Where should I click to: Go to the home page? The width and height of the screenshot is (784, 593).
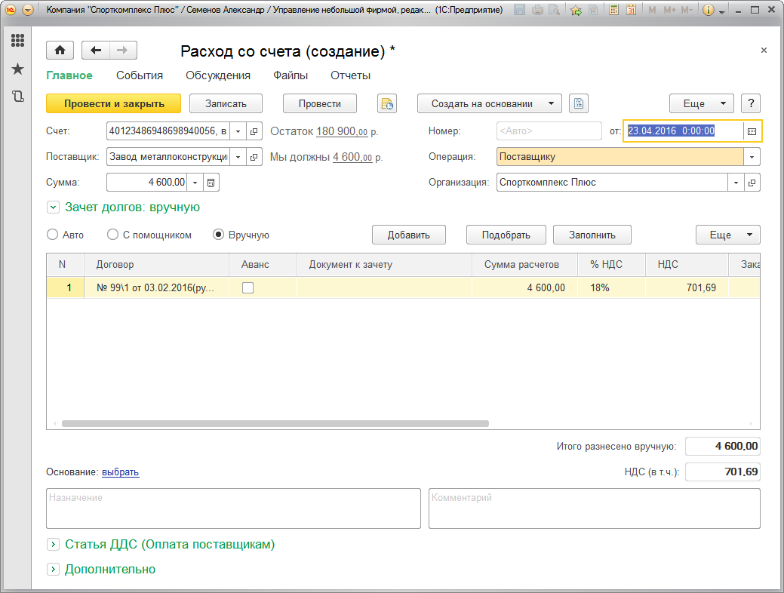(60, 50)
